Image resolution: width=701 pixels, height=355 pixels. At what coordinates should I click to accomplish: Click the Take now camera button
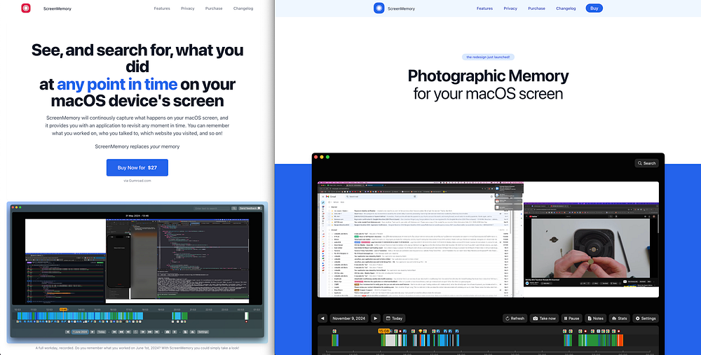pyautogui.click(x=544, y=319)
